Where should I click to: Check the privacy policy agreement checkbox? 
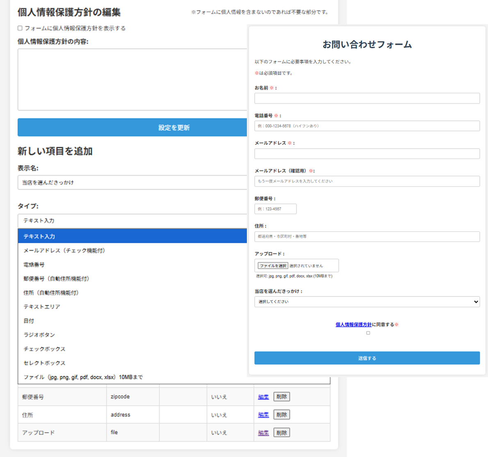[x=368, y=333]
